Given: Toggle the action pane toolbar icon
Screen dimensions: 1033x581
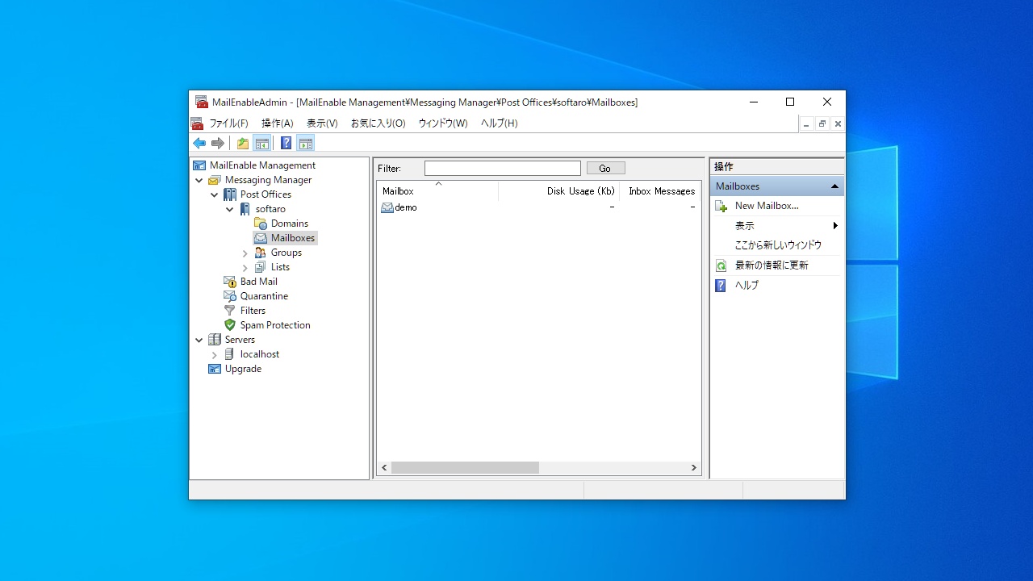Looking at the screenshot, I should [x=305, y=144].
